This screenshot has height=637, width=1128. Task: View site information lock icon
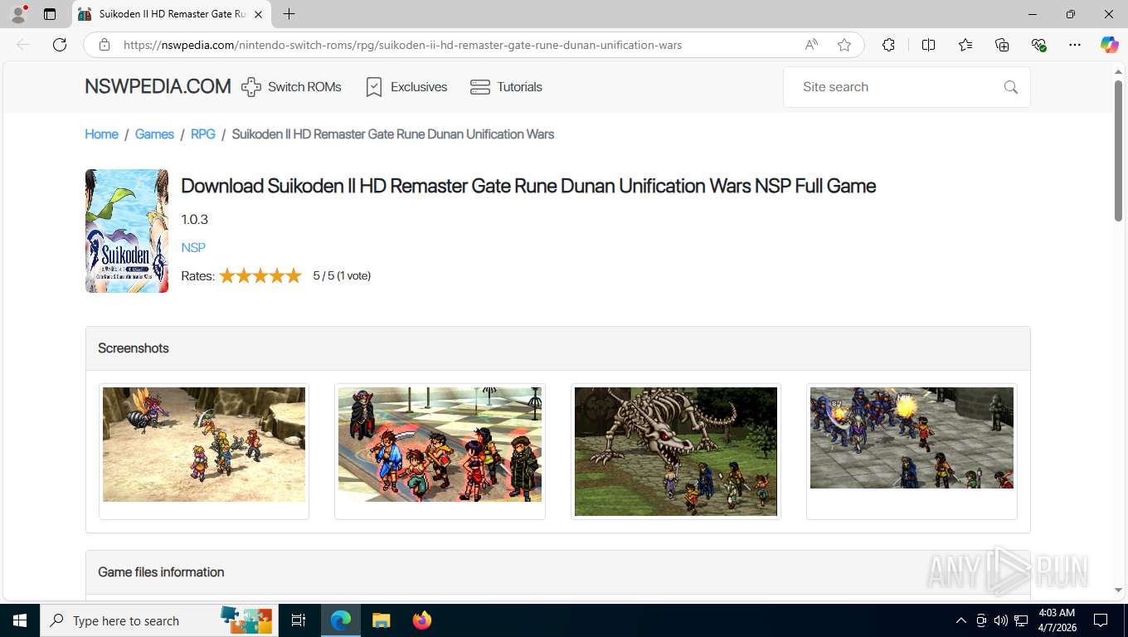[105, 45]
